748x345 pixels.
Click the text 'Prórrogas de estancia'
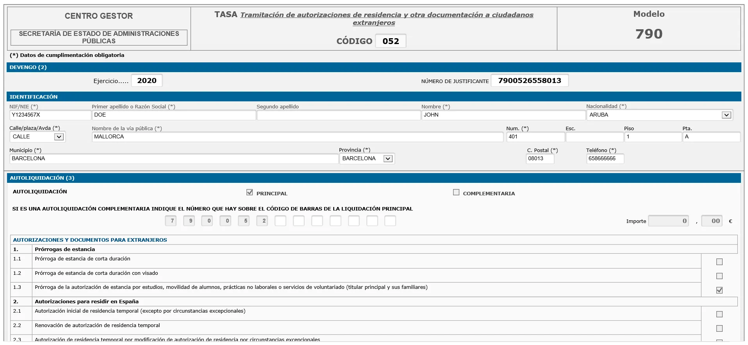[65, 249]
